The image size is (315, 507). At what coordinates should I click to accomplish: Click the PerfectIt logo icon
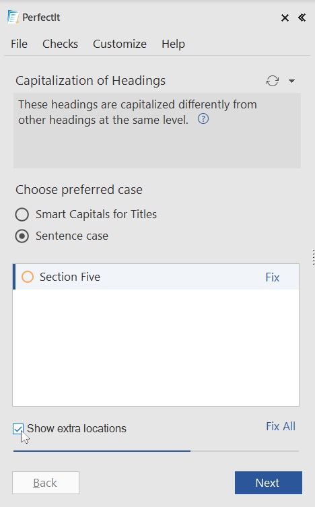(x=13, y=17)
